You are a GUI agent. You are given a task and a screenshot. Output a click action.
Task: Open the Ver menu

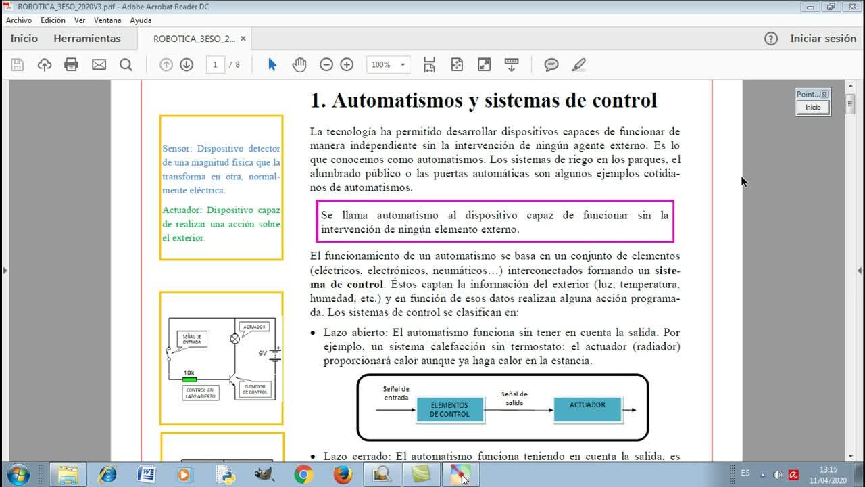pos(80,20)
